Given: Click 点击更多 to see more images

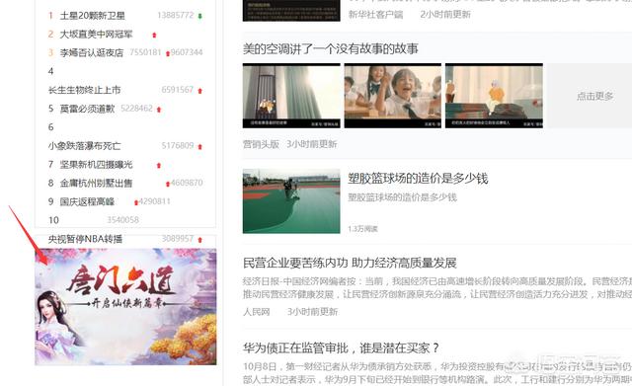Looking at the screenshot, I should click(x=594, y=96).
